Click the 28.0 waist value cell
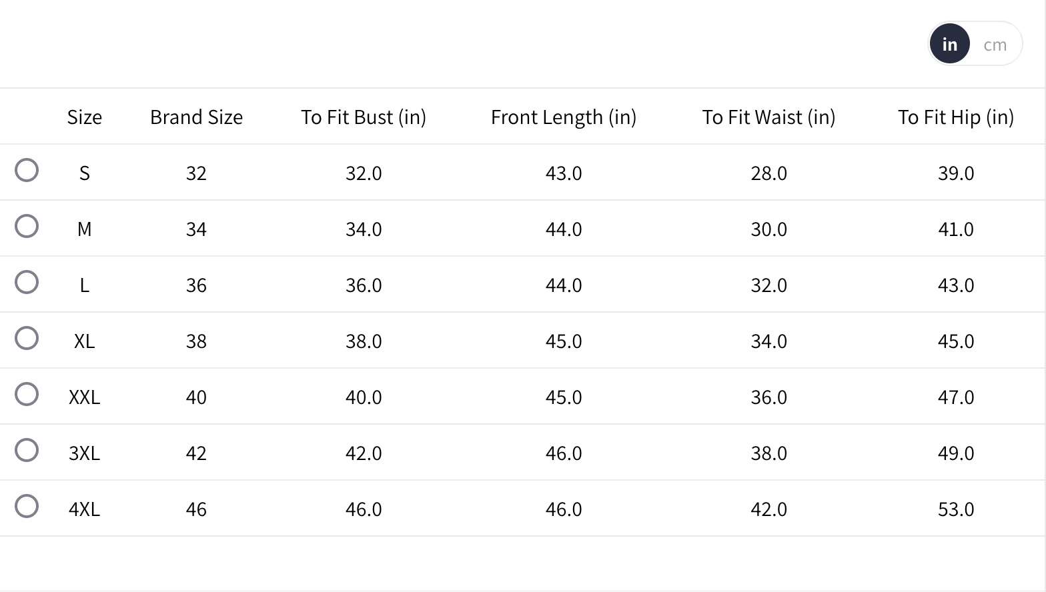This screenshot has height=592, width=1046. click(768, 173)
